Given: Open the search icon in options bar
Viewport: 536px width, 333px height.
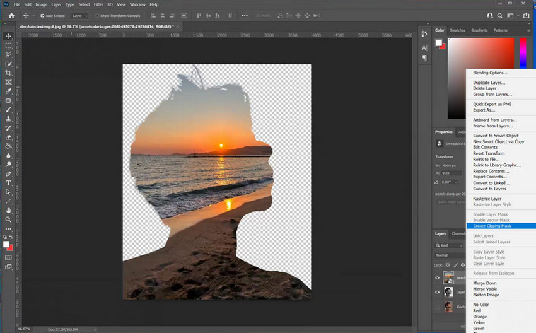Looking at the screenshot, I should pos(499,15).
